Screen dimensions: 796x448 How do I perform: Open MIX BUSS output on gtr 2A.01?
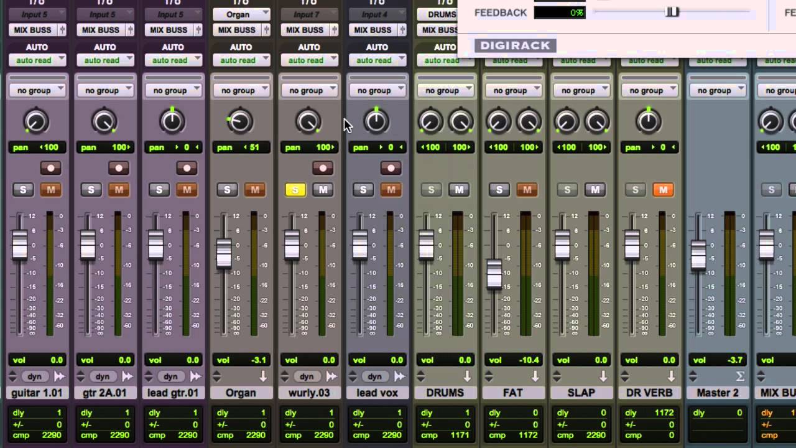101,30
